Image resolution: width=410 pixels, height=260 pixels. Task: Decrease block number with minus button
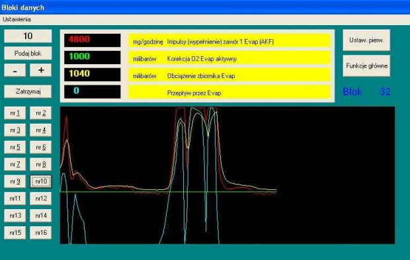(15, 70)
